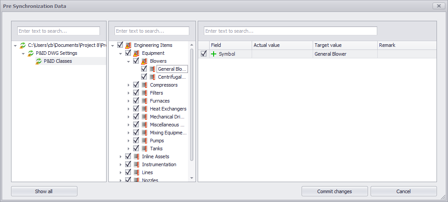Collapse the Engineering Items node
Viewport: 448px width, 202px height.
(113, 46)
